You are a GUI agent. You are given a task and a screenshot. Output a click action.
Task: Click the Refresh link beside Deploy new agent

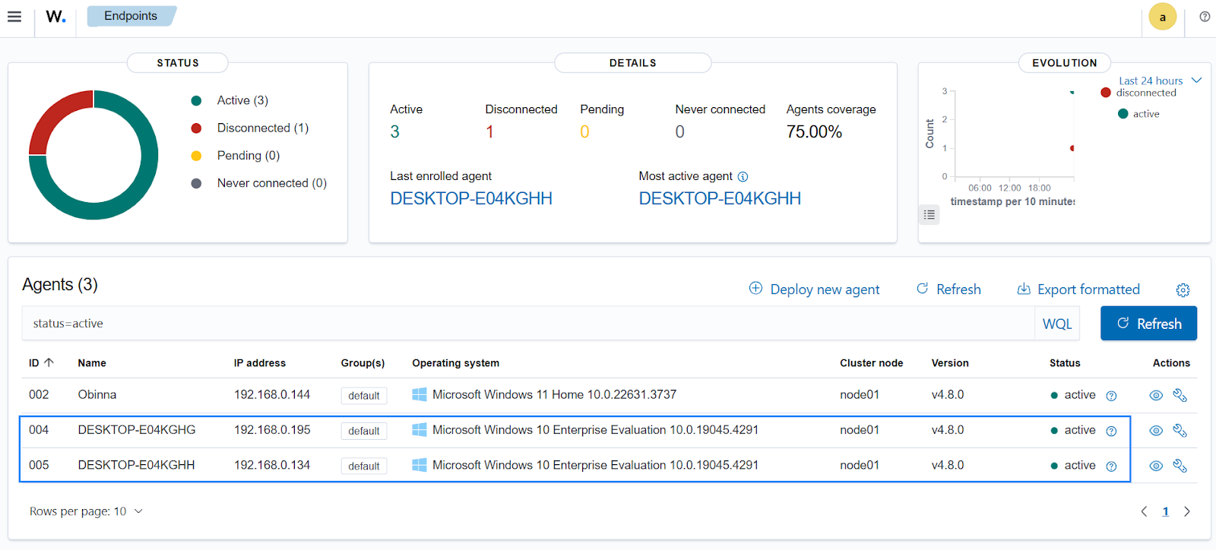point(948,289)
